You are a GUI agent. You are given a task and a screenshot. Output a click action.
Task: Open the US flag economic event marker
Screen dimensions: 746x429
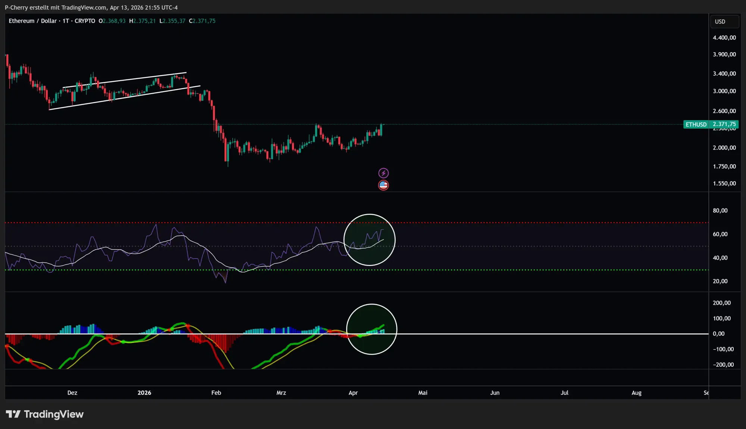[x=383, y=185]
